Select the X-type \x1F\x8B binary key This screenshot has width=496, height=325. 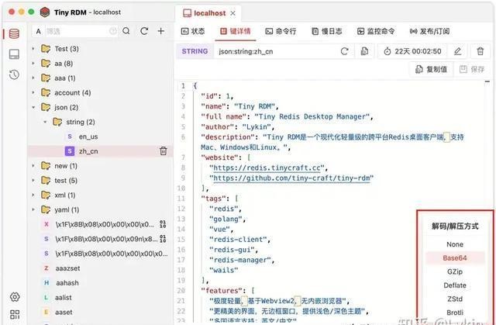[x=98, y=224]
